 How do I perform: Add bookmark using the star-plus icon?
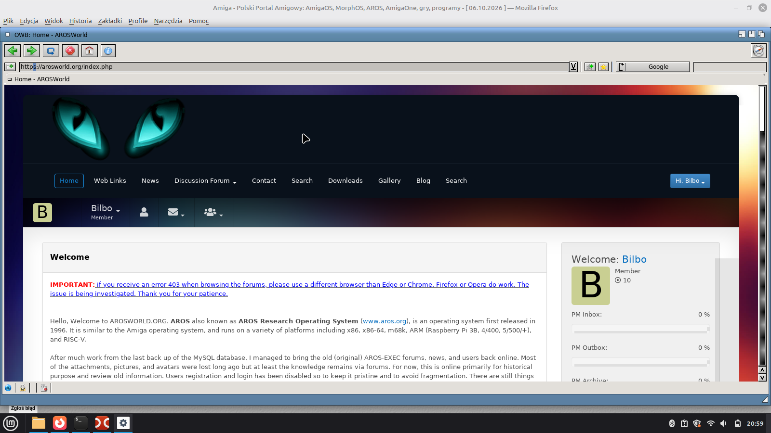coord(590,67)
